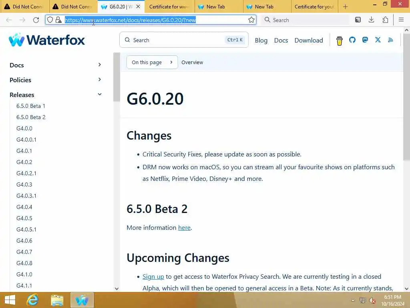Switch to the Certificate for you tab

point(314,6)
